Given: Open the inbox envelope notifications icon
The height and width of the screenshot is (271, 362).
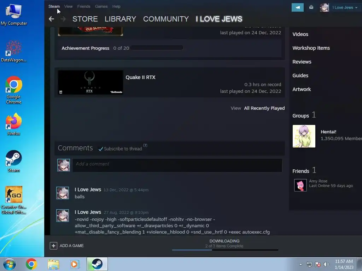Looking at the screenshot, I should (x=311, y=7).
